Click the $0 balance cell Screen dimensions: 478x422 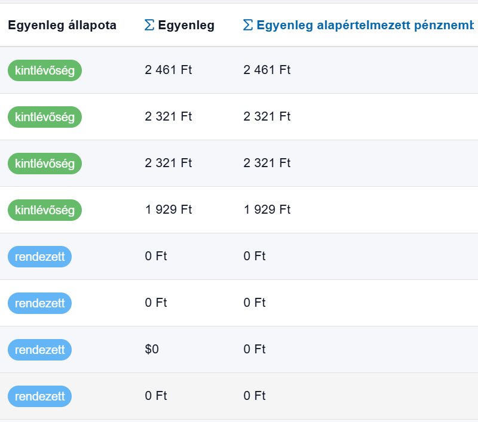152,349
